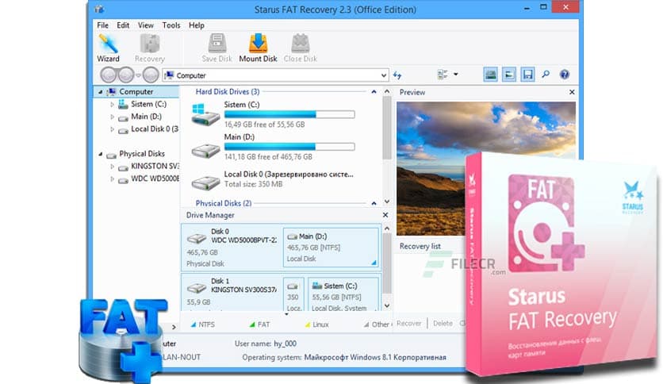This screenshot has width=663, height=384.
Task: Click the NTFS legend marker
Action: [x=194, y=324]
